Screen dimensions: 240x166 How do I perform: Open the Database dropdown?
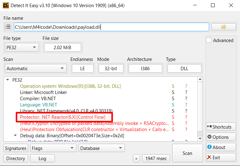pos(101,148)
